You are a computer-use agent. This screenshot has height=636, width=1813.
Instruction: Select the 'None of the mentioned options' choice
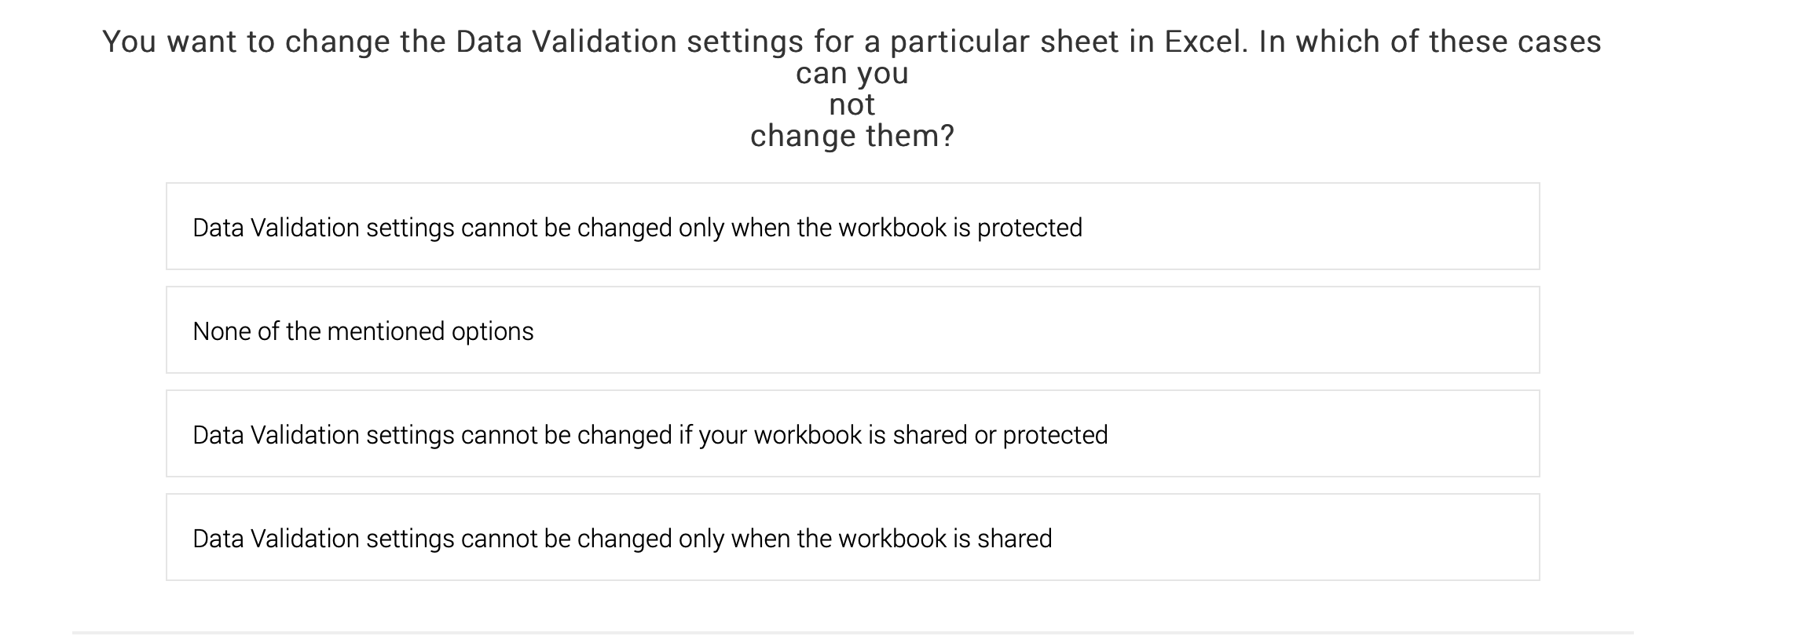point(361,331)
